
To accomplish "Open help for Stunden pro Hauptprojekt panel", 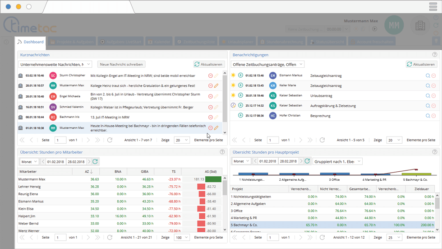I will (435, 152).
